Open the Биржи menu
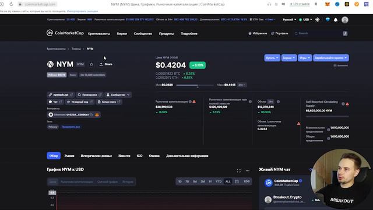 coord(122,34)
